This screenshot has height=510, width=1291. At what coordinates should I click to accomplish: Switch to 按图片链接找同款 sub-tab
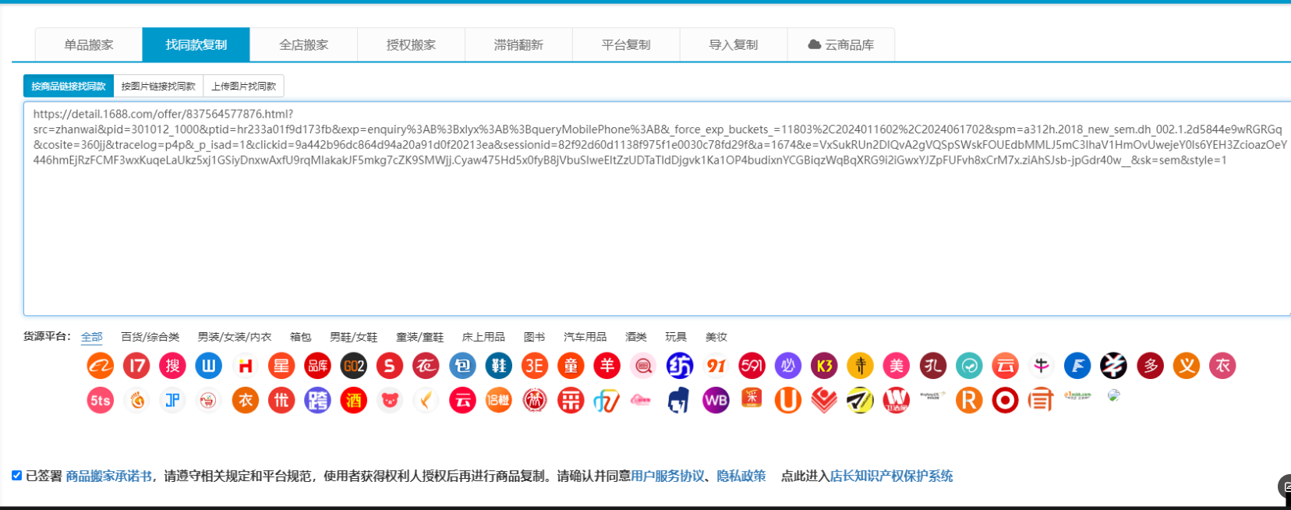click(158, 86)
